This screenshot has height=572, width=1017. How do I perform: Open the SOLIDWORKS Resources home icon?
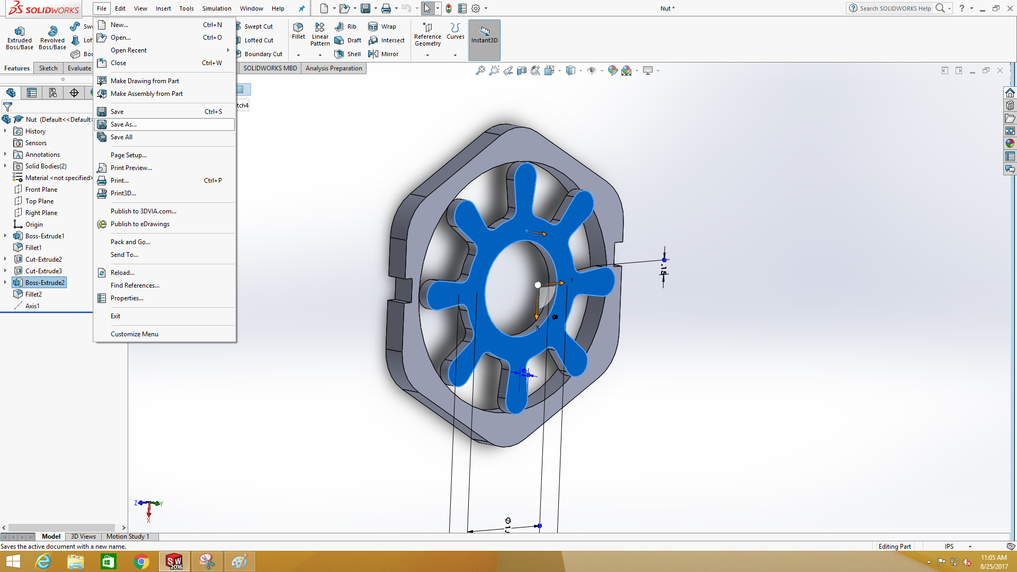1010,93
